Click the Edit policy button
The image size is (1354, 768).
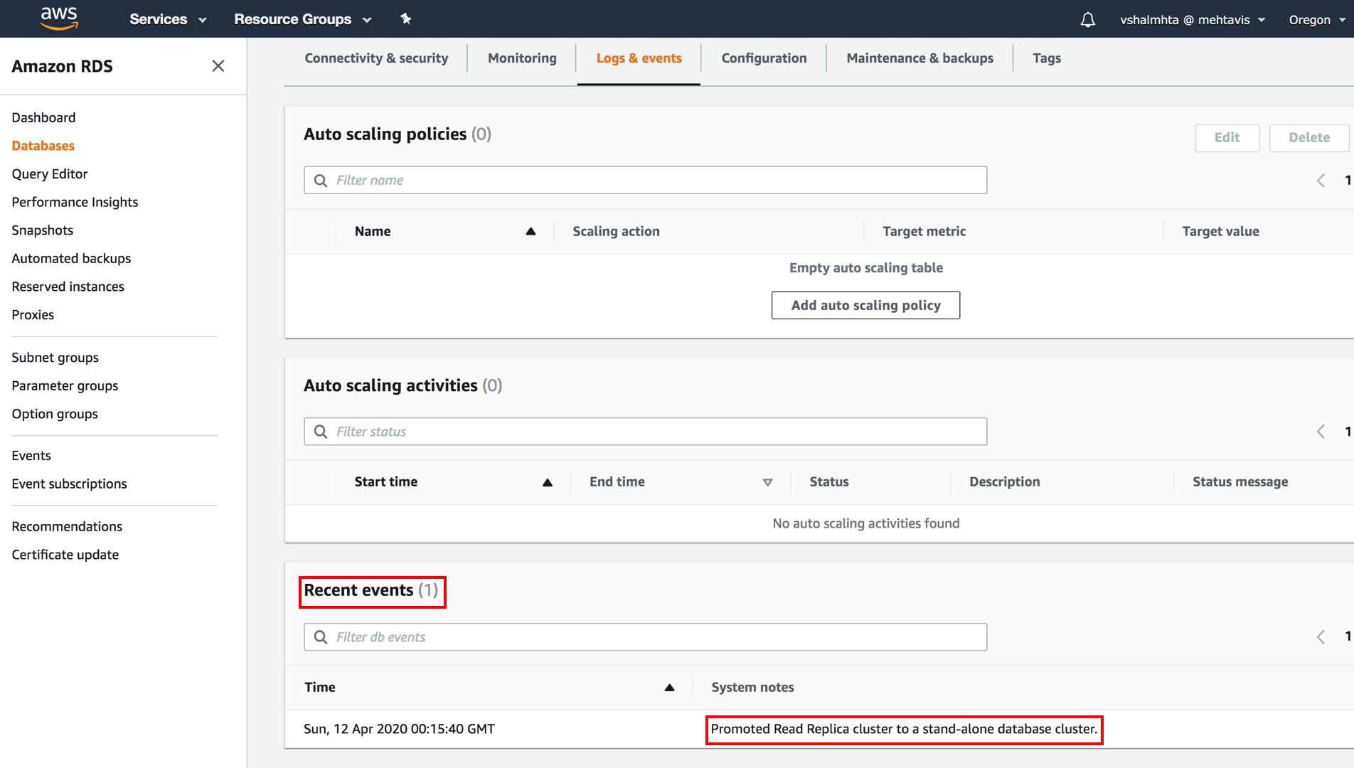1227,138
